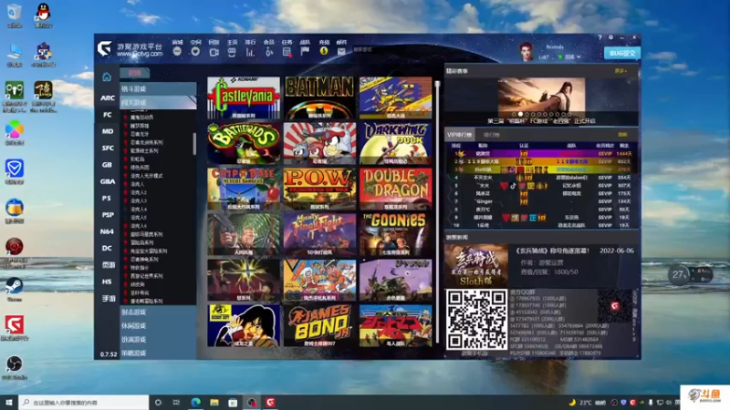Open the 《玄兵骑战》 news headline
Viewport: 730px width, 410px height.
tap(553, 251)
